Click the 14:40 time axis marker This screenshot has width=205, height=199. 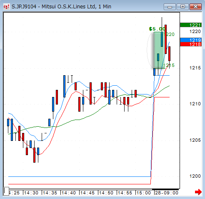(x=69, y=193)
